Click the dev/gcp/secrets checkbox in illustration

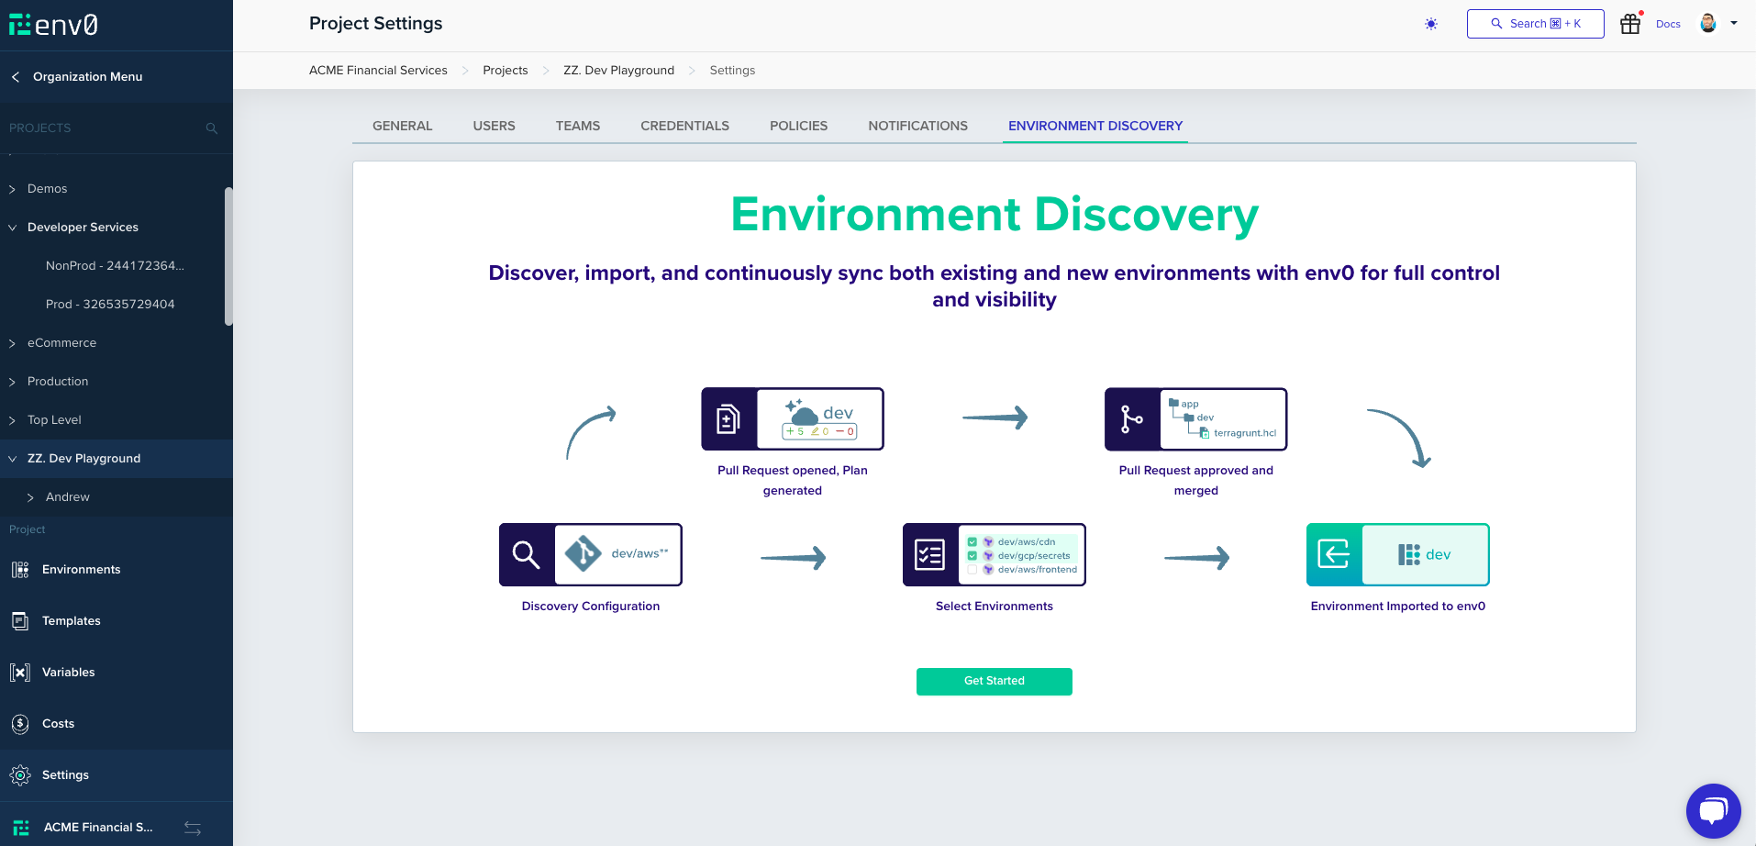click(972, 556)
